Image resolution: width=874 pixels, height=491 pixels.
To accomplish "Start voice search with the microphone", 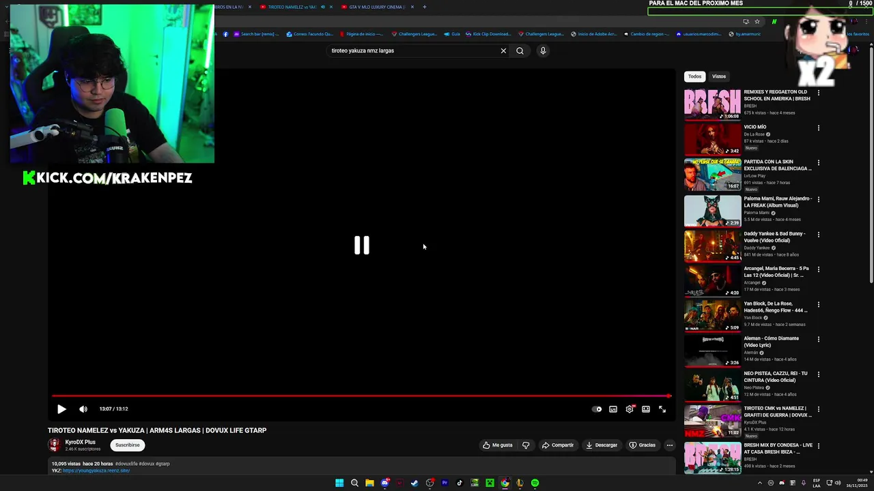I will tap(543, 50).
